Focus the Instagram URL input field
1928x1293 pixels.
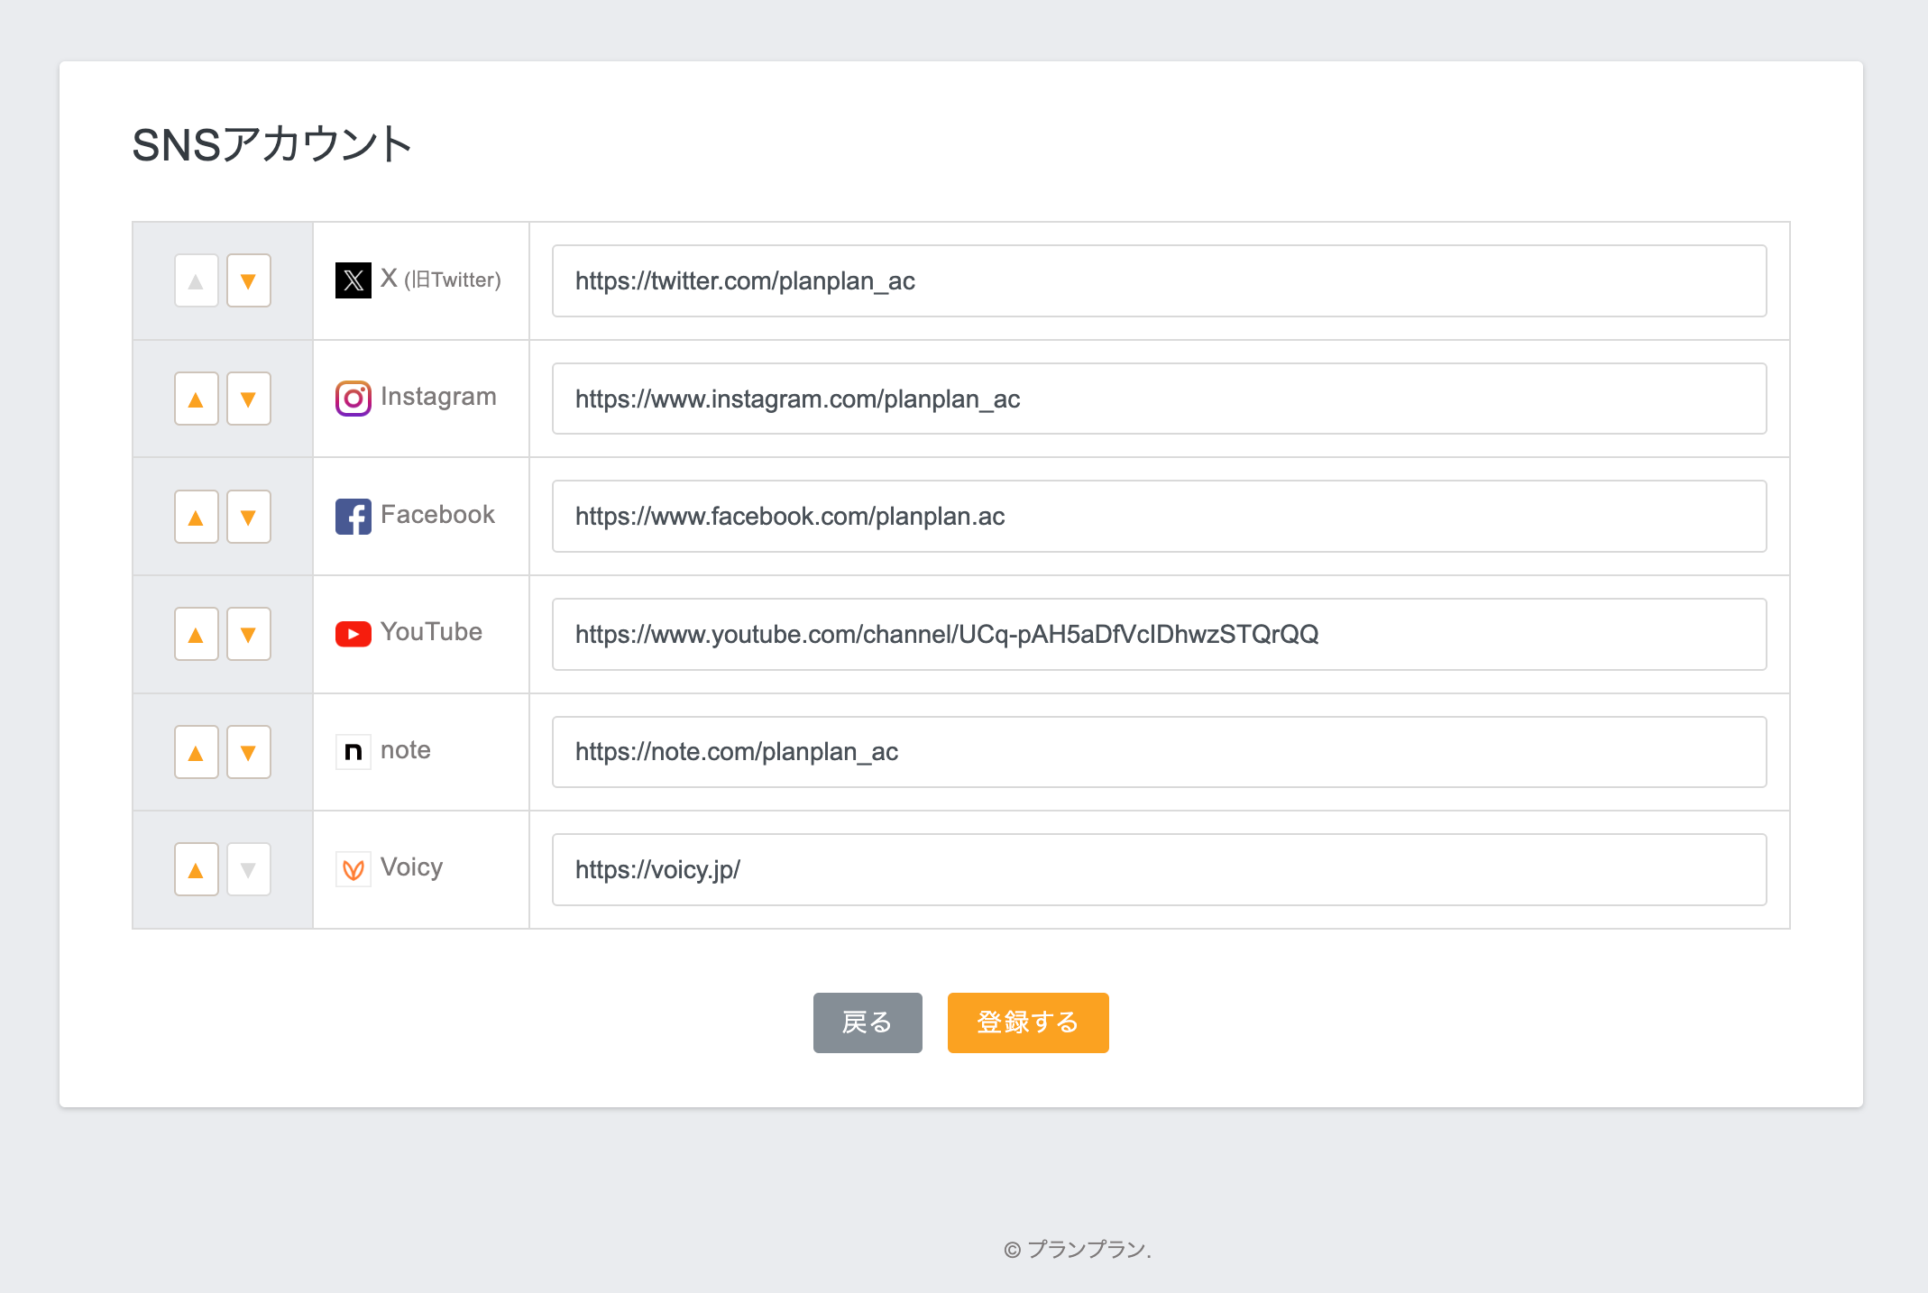tap(1159, 399)
